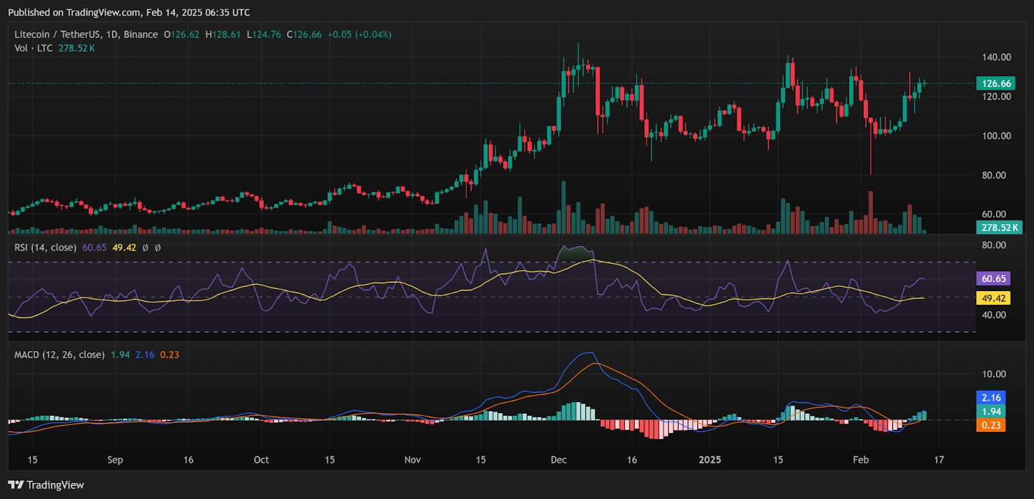This screenshot has height=499, width=1034.
Task: Click the +0.05 (+0.04%) change value
Action: (x=359, y=34)
